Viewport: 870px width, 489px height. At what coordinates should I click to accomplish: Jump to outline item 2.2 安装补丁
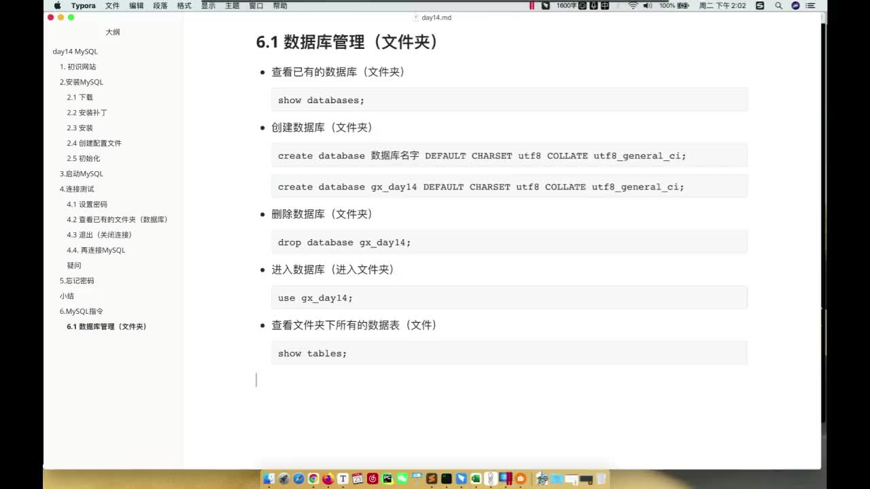click(87, 113)
